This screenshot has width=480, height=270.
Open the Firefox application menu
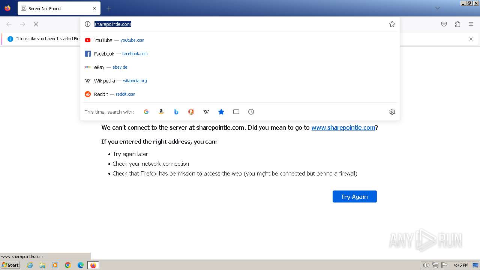coord(471,24)
